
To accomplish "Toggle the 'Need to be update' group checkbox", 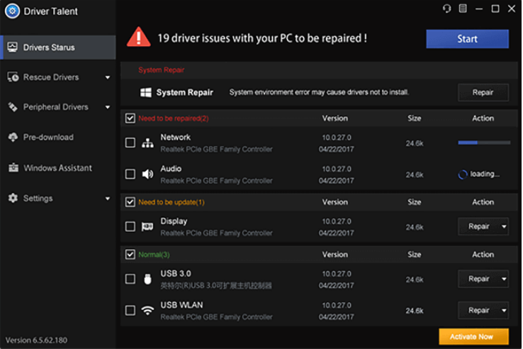I will [x=130, y=202].
